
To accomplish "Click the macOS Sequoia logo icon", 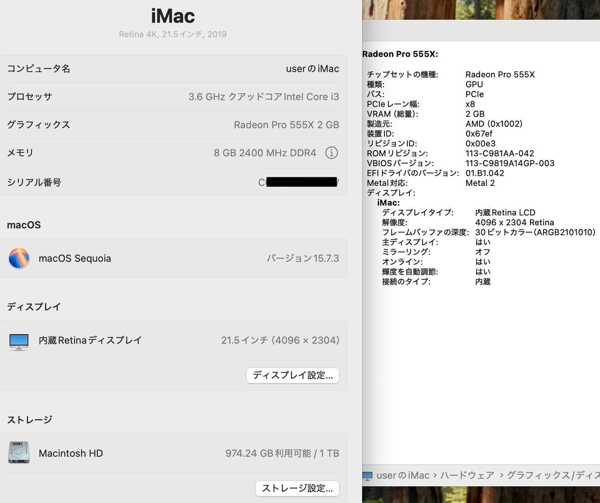I will (x=19, y=258).
